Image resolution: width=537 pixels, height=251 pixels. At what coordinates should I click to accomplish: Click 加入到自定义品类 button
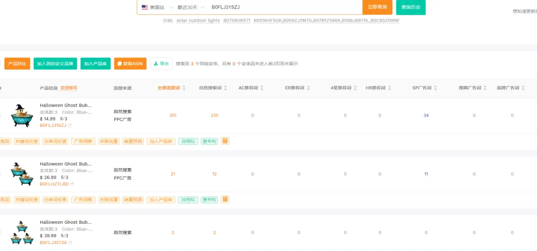tap(55, 63)
